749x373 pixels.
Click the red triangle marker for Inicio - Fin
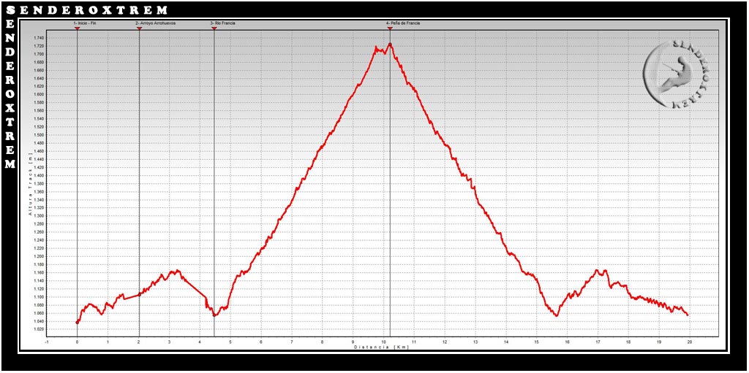77,28
